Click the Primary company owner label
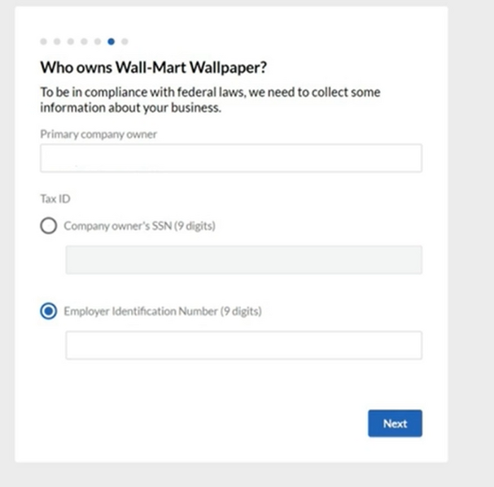Image resolution: width=494 pixels, height=487 pixels. pos(98,134)
